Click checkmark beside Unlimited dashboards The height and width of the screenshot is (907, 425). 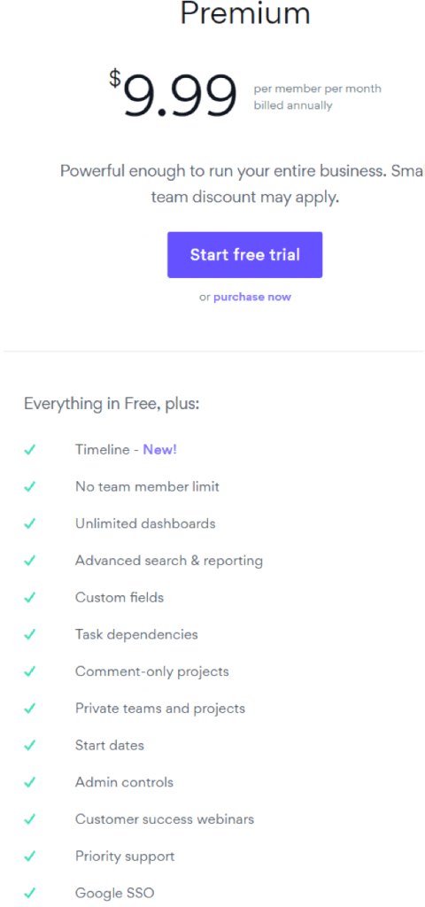coord(30,523)
